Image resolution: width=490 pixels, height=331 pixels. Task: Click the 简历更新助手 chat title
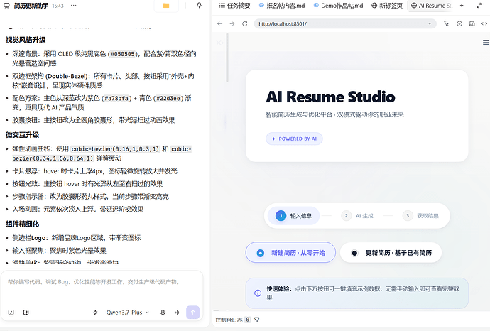[31, 6]
